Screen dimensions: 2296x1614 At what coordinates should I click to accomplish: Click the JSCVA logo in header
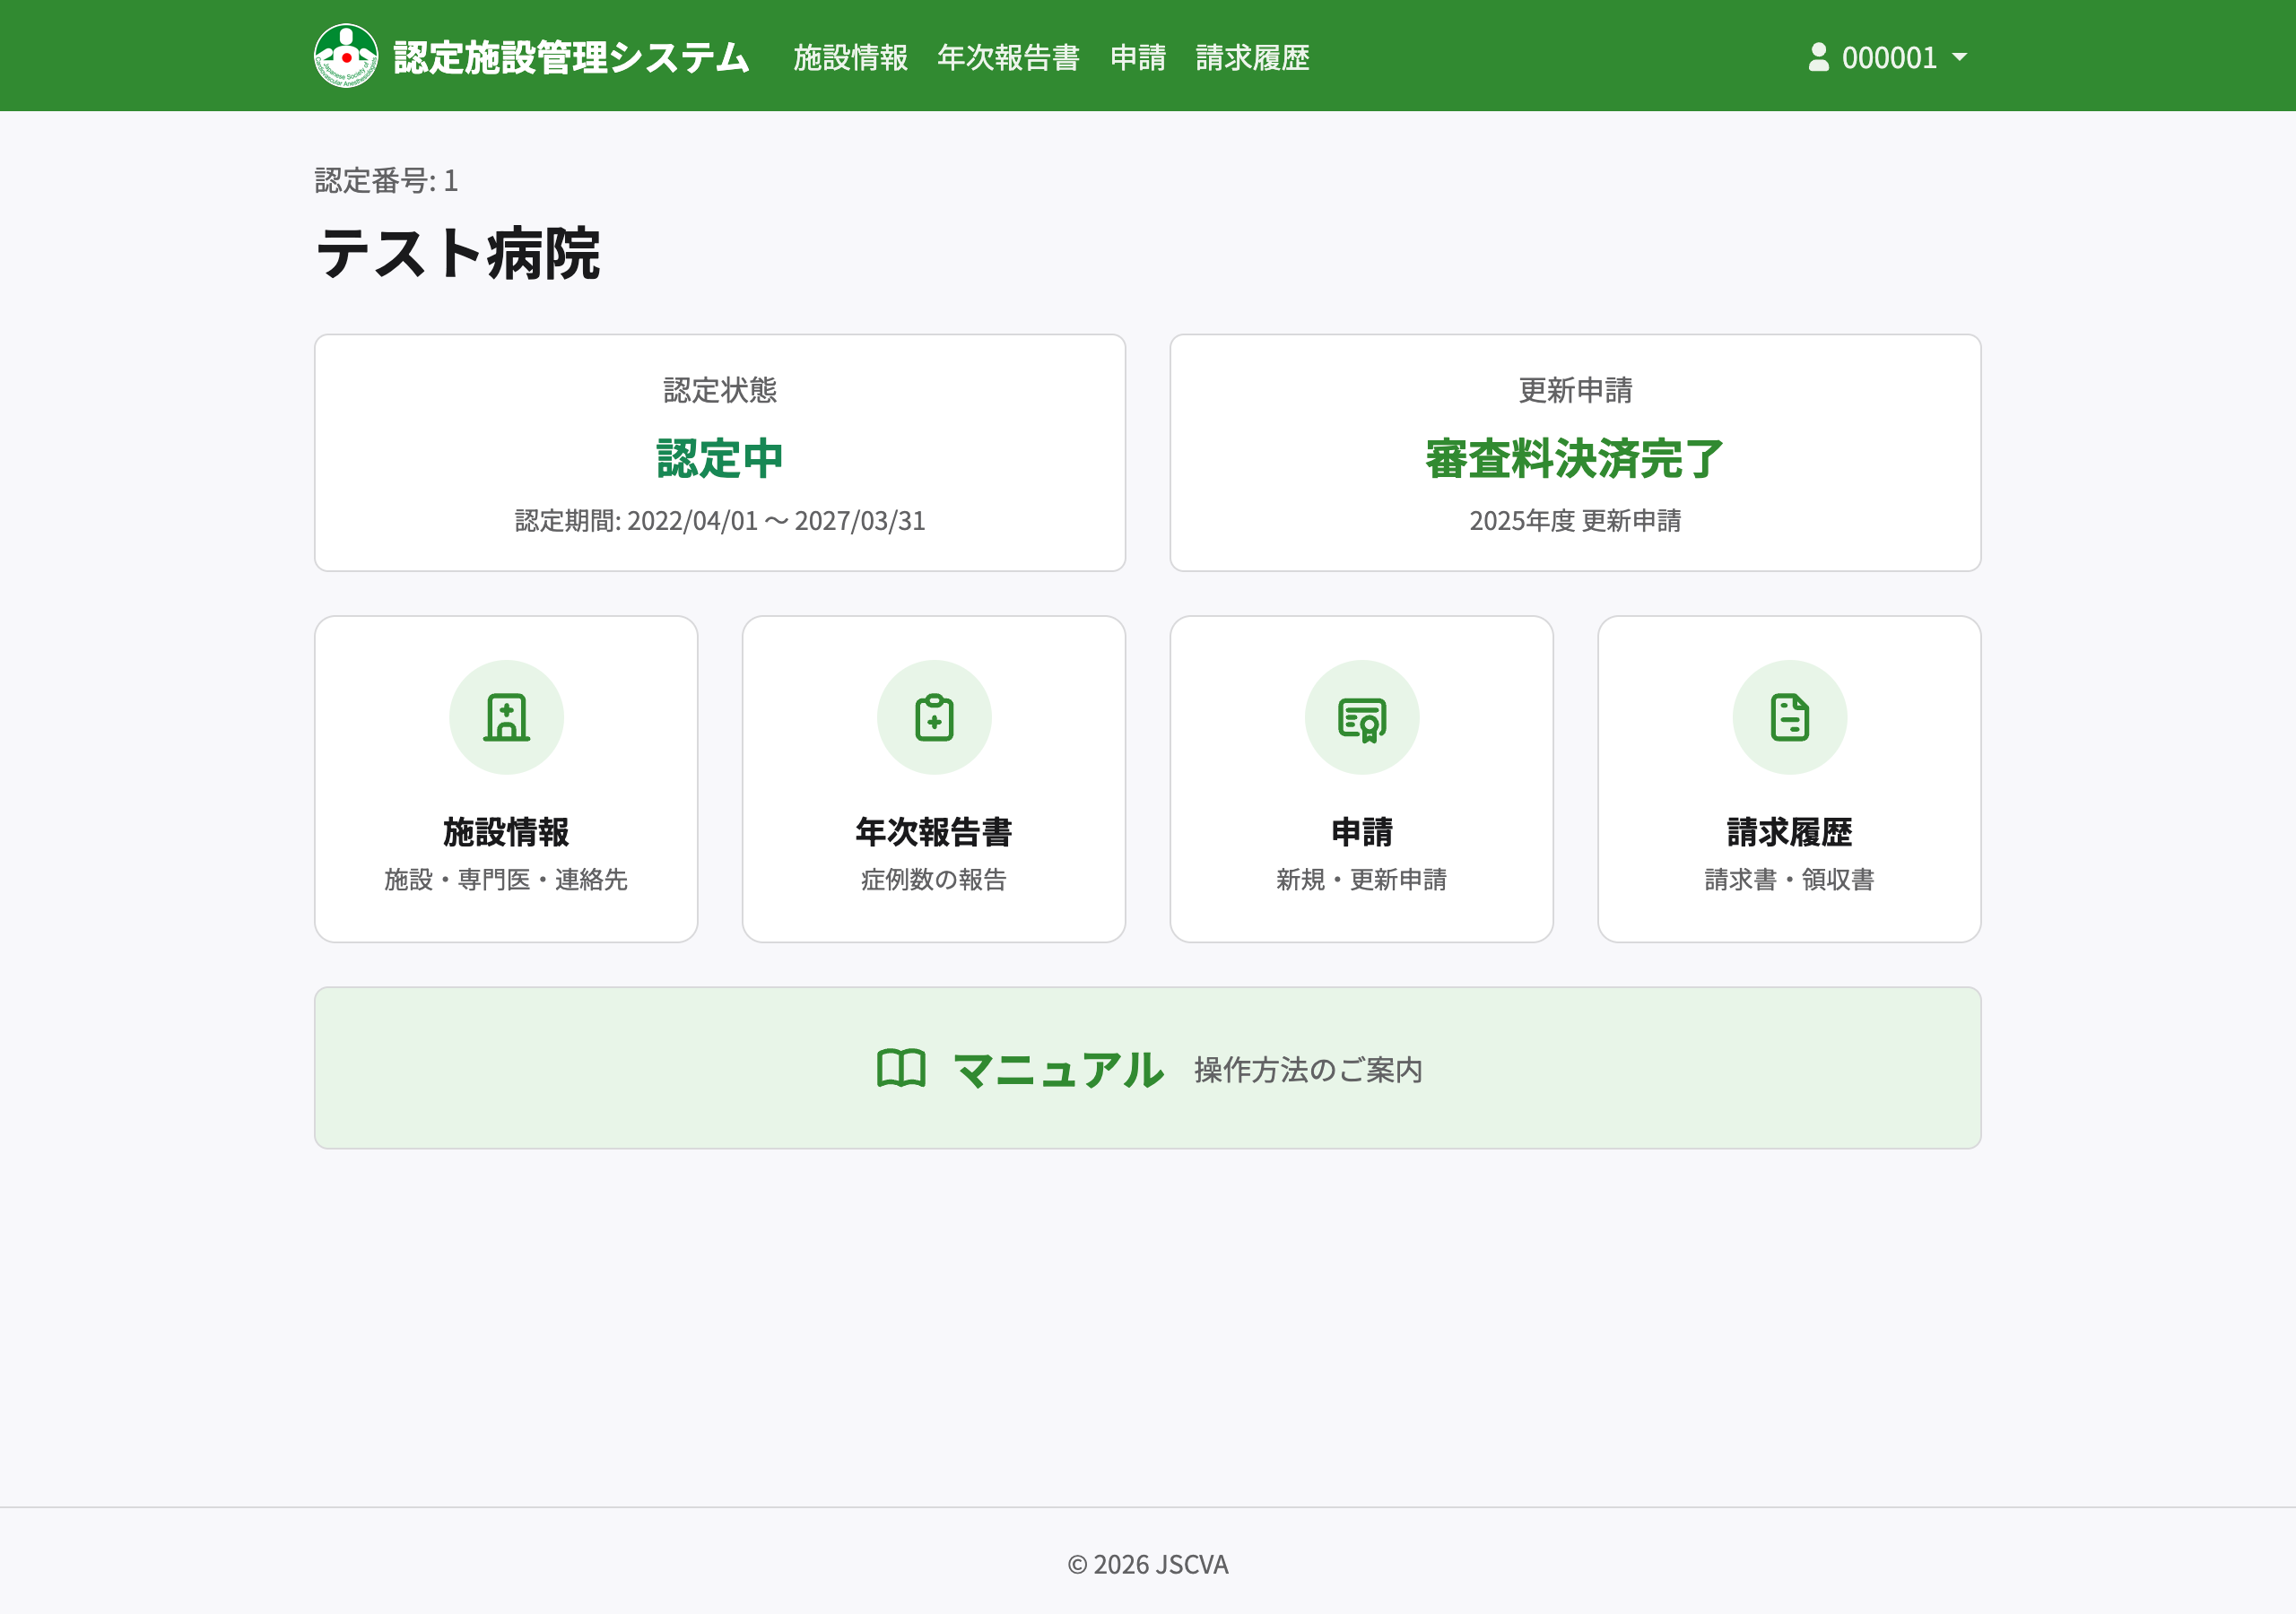pos(346,56)
